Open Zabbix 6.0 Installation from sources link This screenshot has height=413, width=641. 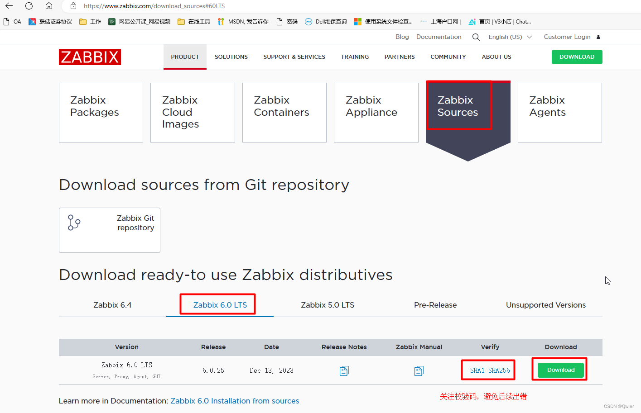pos(235,401)
